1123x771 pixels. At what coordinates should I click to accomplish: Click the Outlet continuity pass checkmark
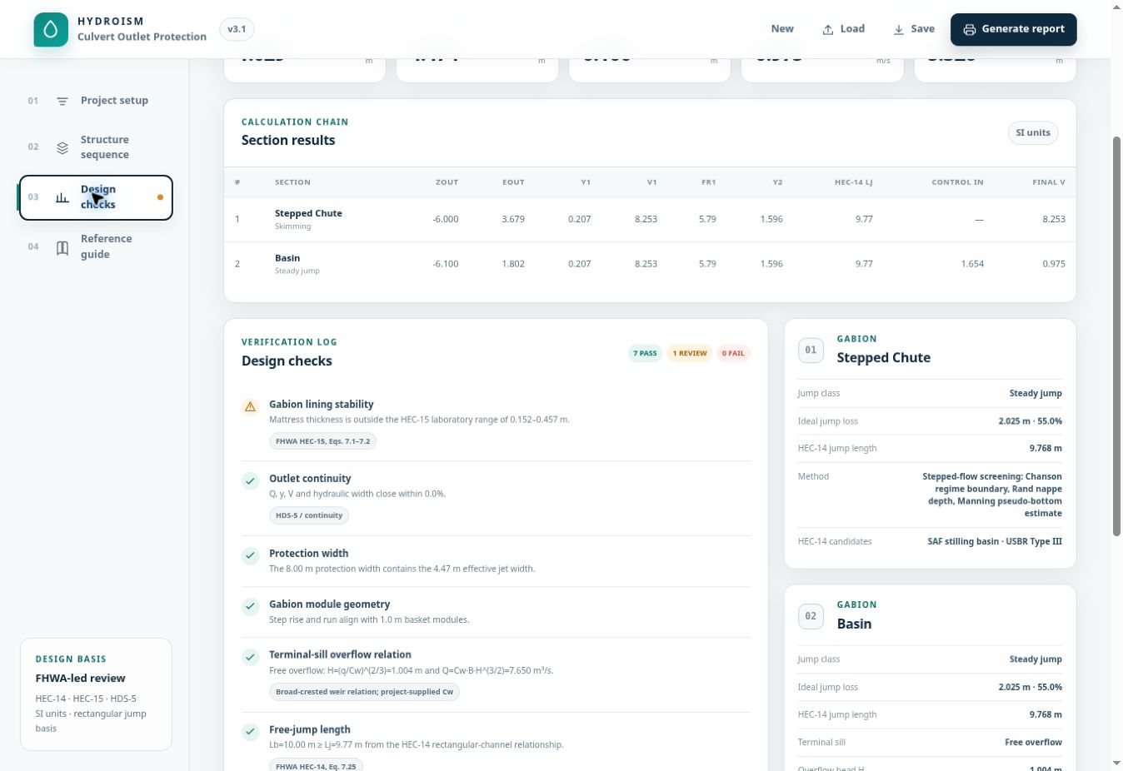pos(250,480)
